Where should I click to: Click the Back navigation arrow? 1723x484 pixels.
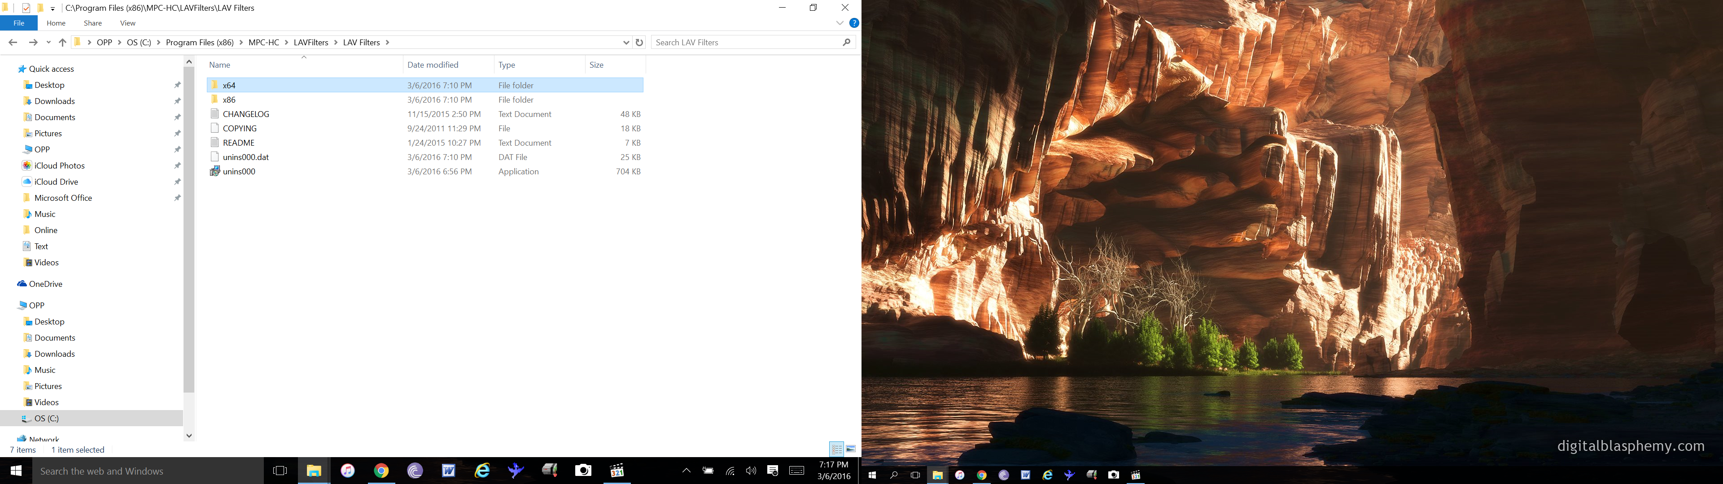(x=13, y=42)
